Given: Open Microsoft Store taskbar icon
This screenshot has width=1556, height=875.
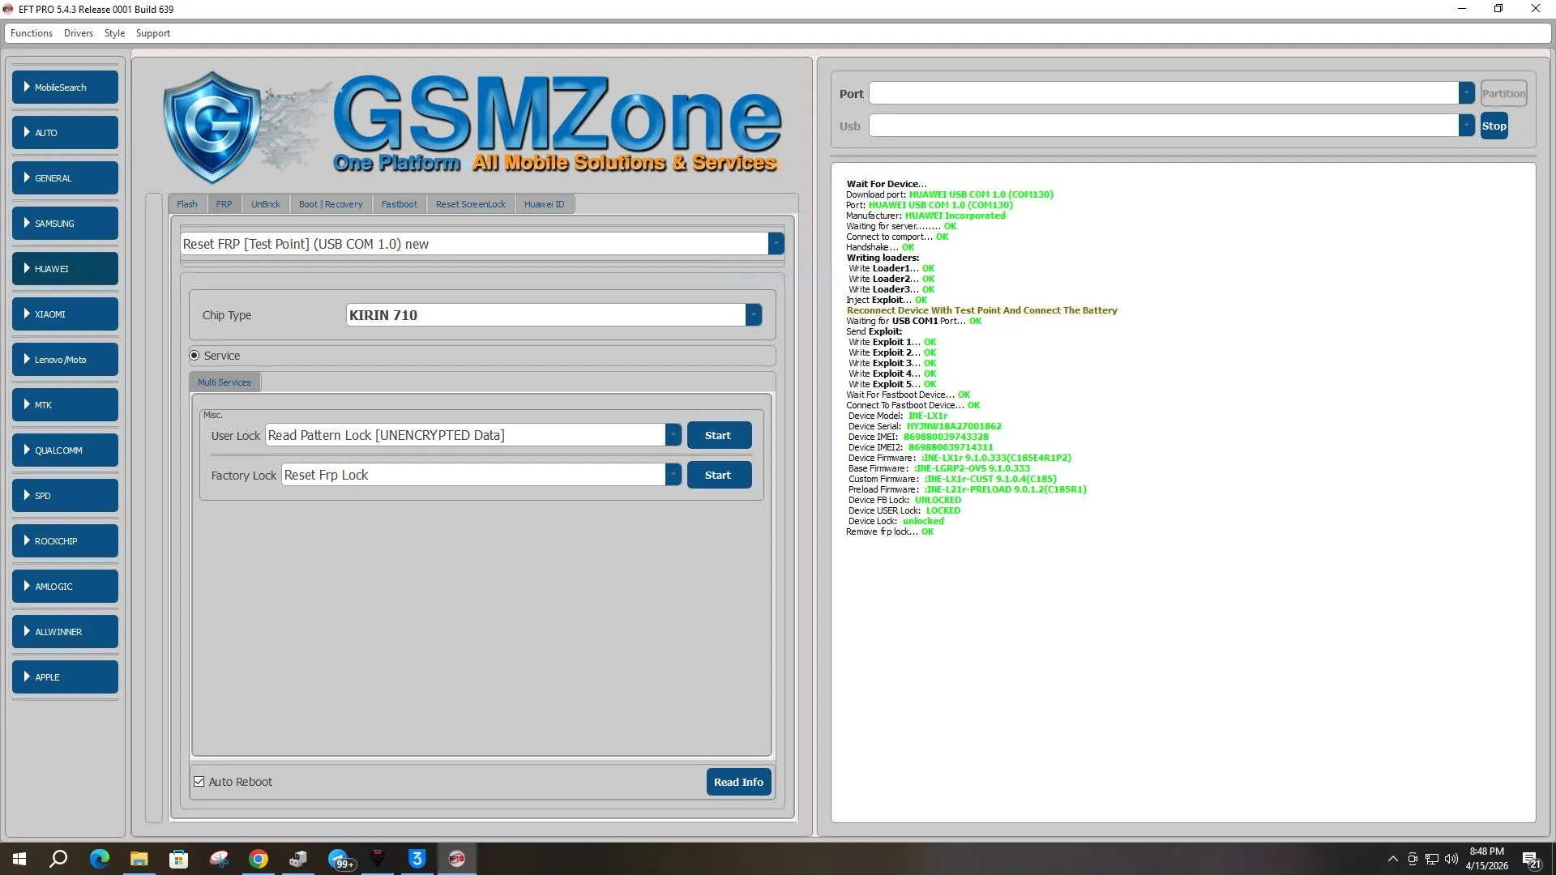Looking at the screenshot, I should coord(178,859).
